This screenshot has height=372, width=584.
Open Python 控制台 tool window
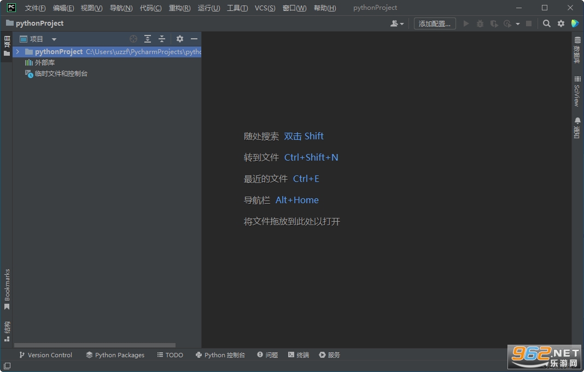(x=220, y=355)
